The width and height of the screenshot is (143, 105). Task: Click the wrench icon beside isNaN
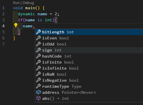pyautogui.click(x=38, y=74)
